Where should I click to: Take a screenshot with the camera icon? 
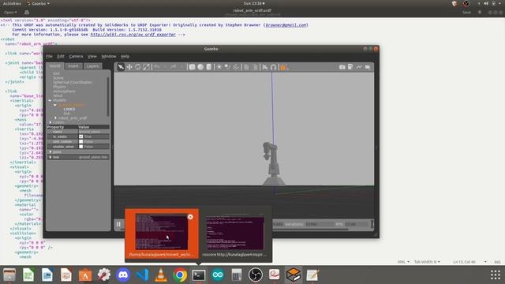342,67
